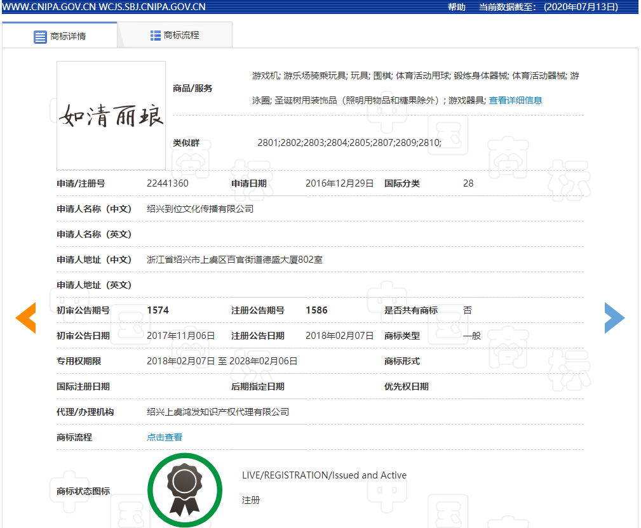Select LIVE/REGISTRATION/Issued and Active status text
The height and width of the screenshot is (528, 641).
tap(324, 475)
